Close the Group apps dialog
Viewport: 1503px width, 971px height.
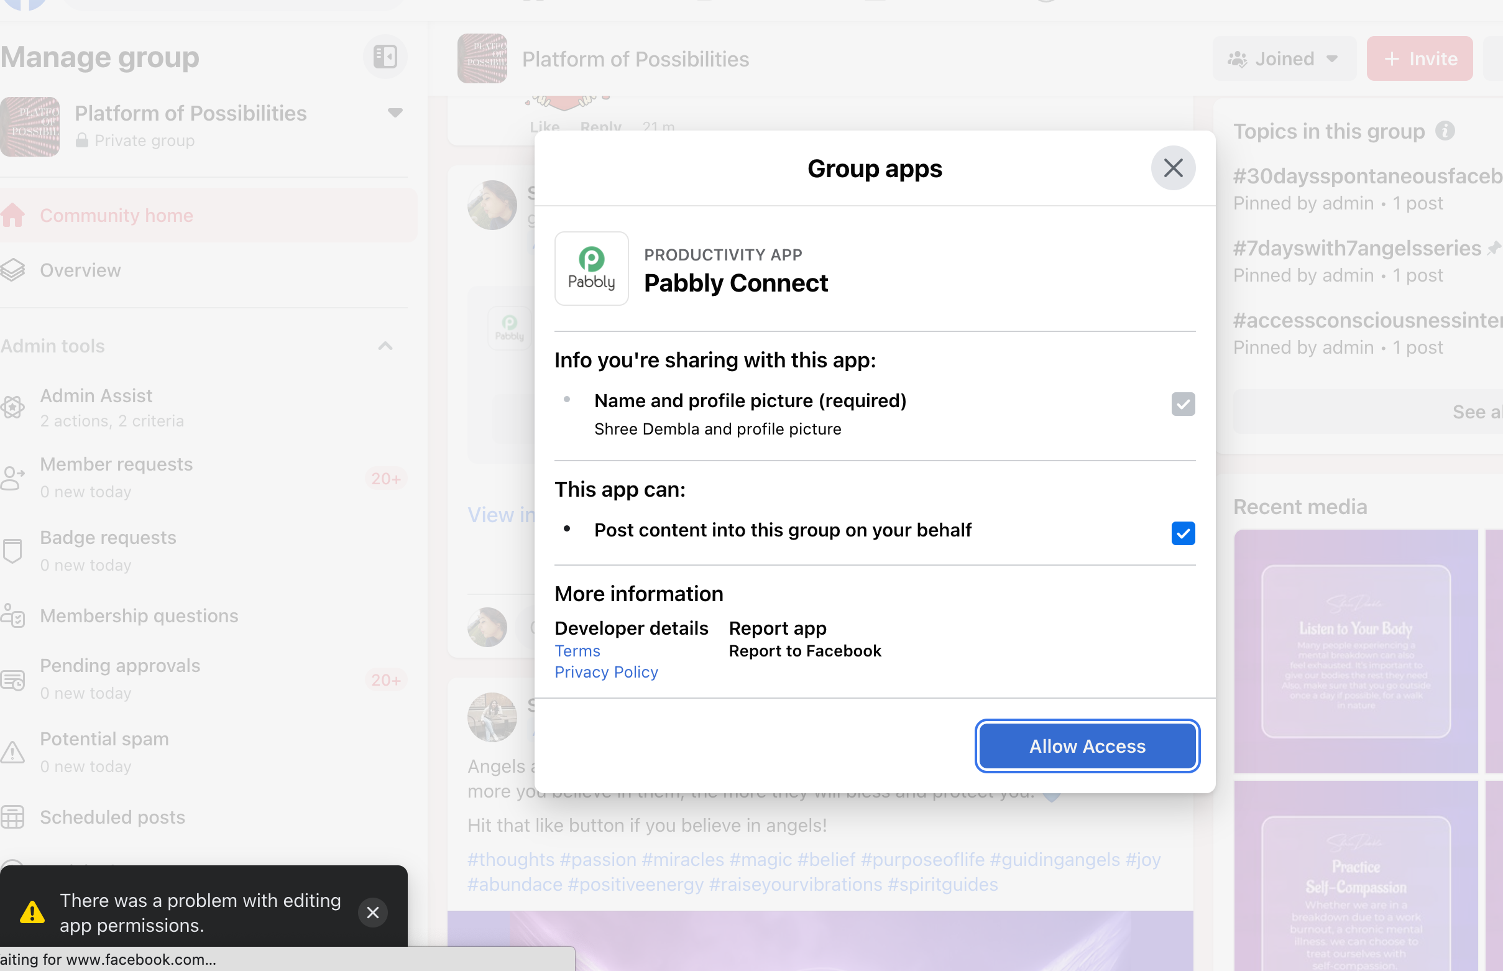click(x=1173, y=168)
